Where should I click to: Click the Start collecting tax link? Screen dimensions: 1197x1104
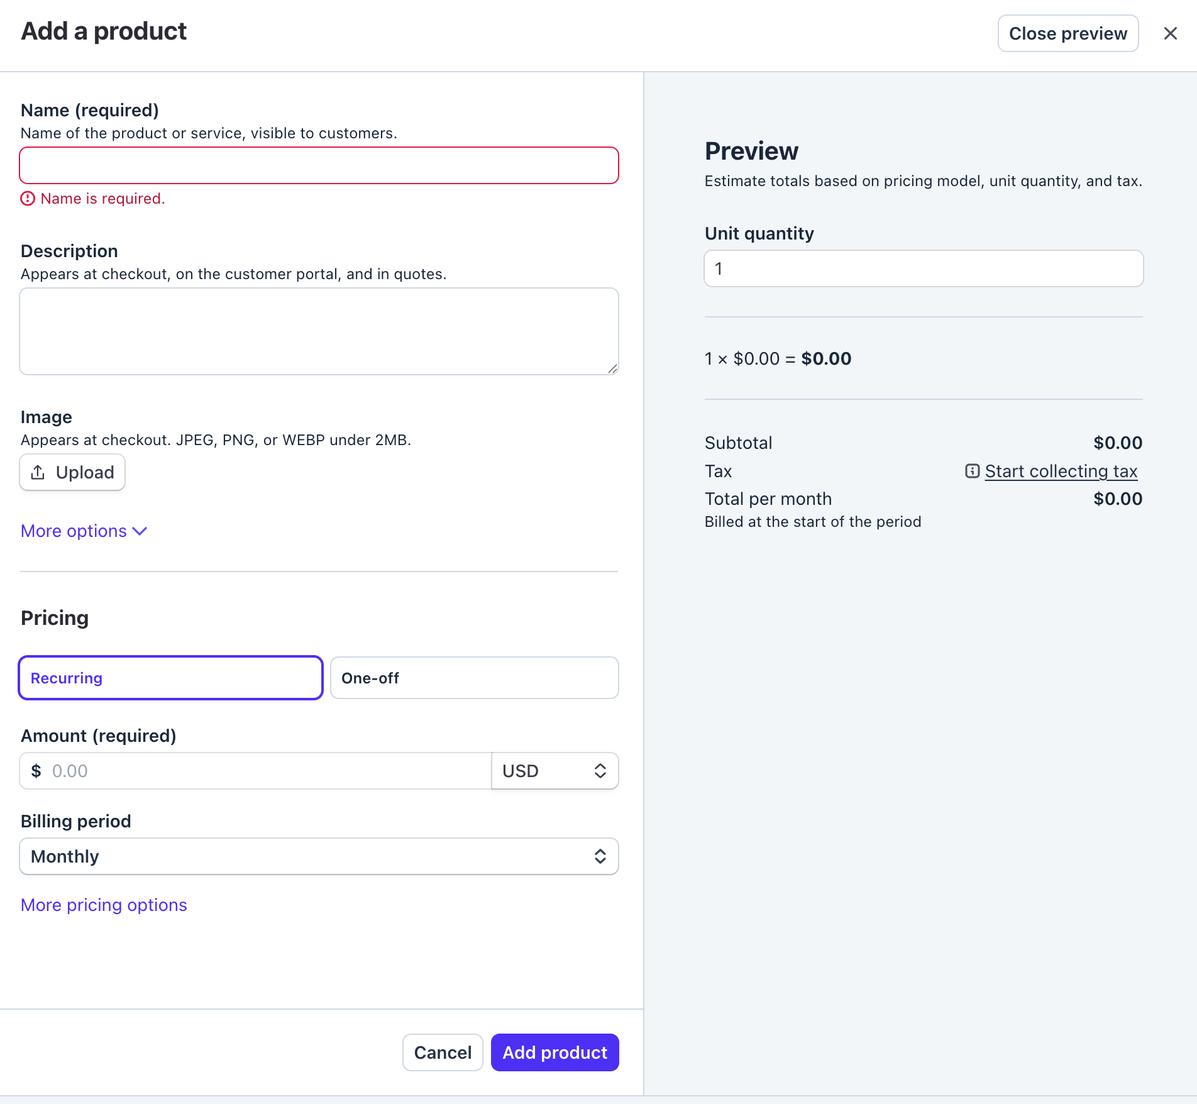click(1060, 470)
